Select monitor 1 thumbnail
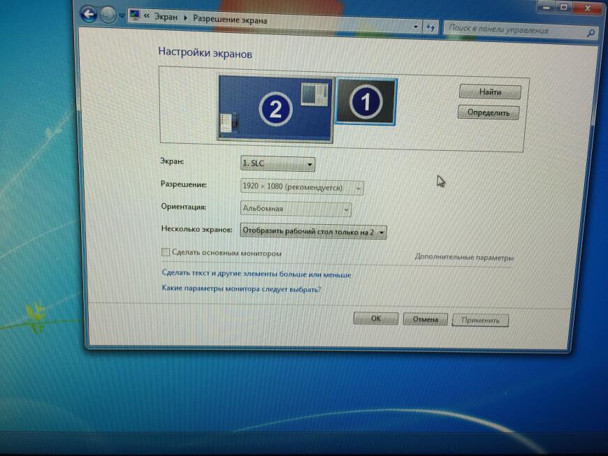 tap(366, 101)
